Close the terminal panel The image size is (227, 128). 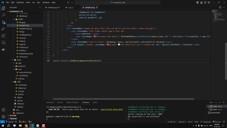coord(224,102)
